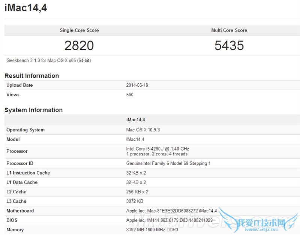Image resolution: width=300 pixels, height=235 pixels.
Task: Click GenuineIntel Family 6 Model 69 value
Action: click(168, 163)
